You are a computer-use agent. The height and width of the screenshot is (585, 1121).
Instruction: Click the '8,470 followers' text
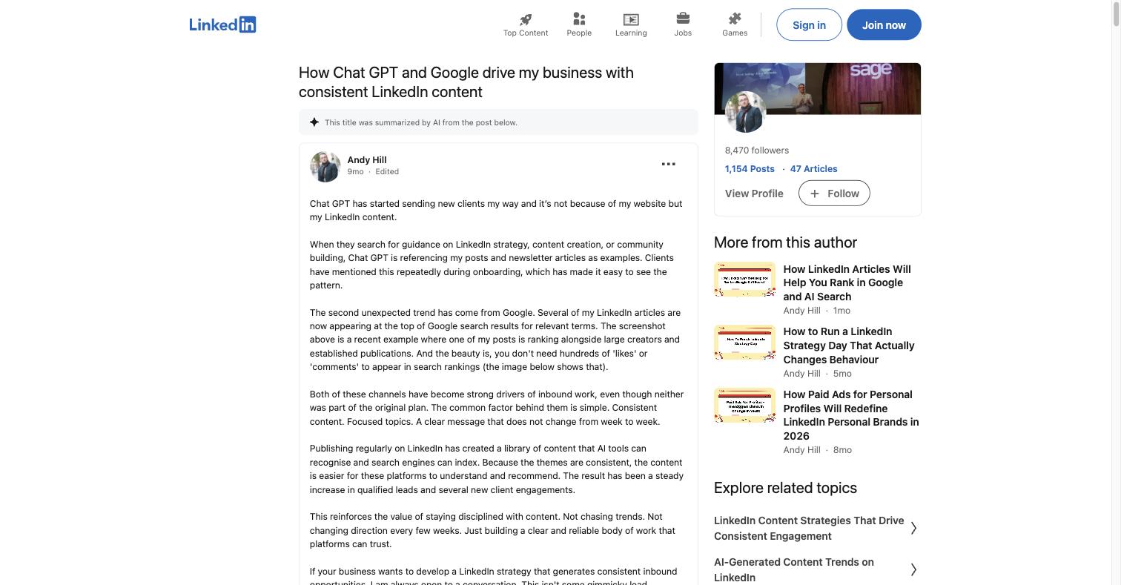tap(757, 150)
